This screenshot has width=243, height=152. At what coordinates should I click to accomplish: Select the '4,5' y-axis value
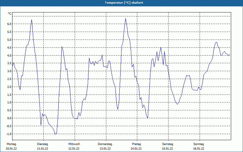pyautogui.click(x=9, y=48)
